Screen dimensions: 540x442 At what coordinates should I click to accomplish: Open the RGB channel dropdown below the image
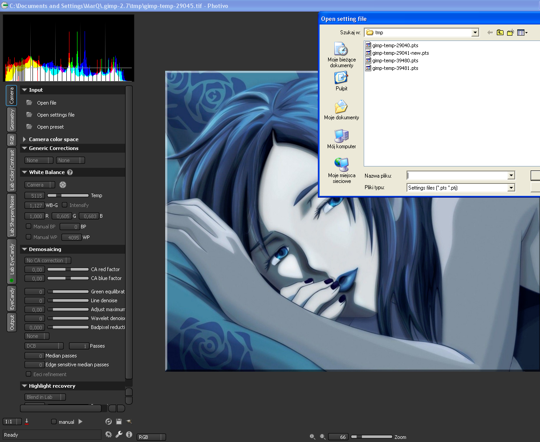tap(151, 437)
